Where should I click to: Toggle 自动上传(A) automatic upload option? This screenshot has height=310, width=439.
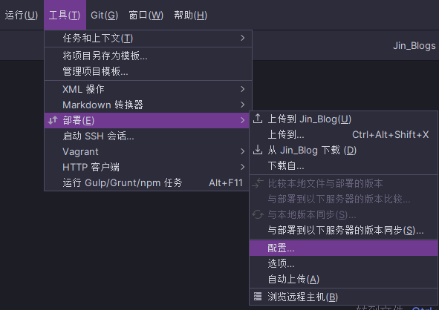point(343,279)
